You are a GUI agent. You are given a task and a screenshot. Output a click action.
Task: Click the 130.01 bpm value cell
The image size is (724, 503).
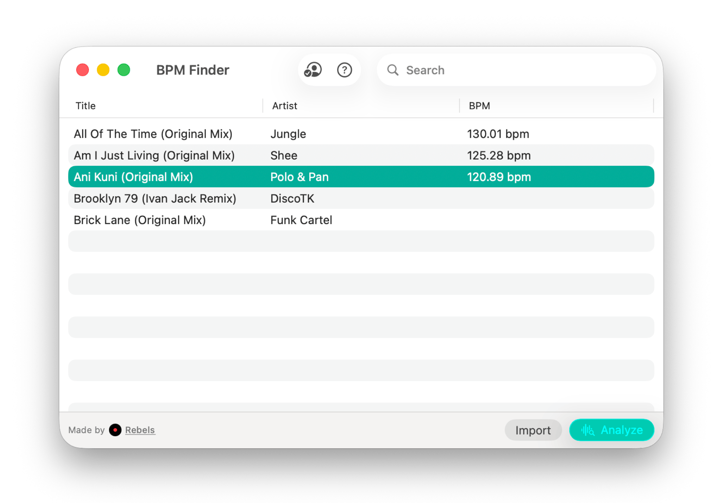498,134
